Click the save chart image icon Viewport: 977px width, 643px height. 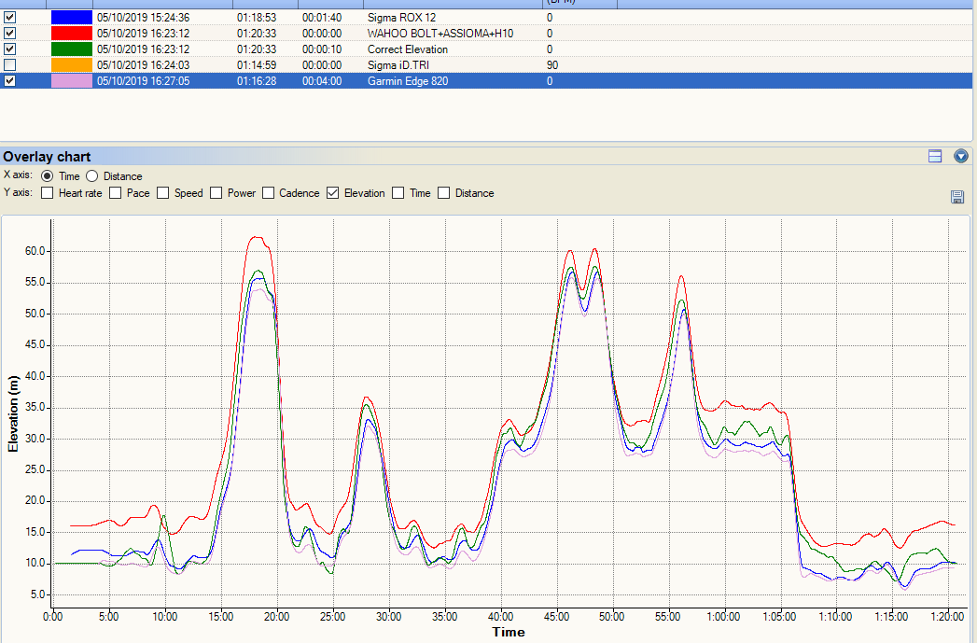point(957,196)
